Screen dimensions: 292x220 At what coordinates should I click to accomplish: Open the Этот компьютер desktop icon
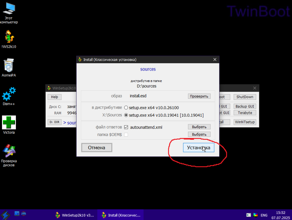point(9,9)
